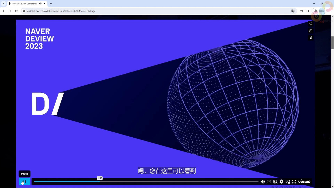The image size is (334, 188).
Task: Open the Vimeo logo link
Action: click(x=304, y=181)
